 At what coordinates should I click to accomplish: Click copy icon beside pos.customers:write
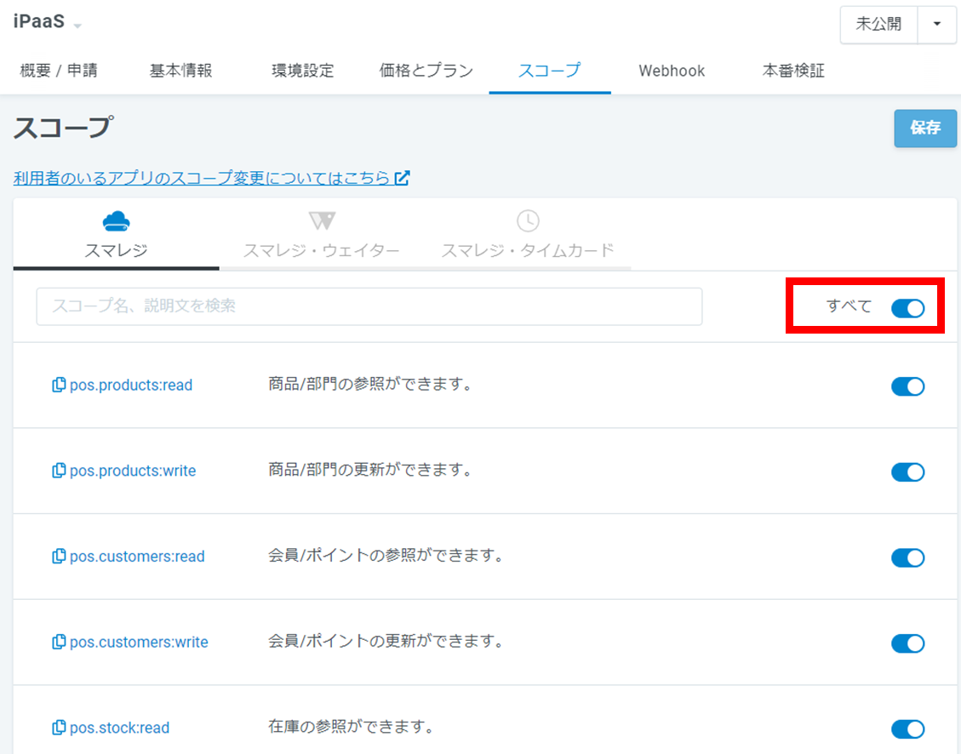[x=59, y=642]
